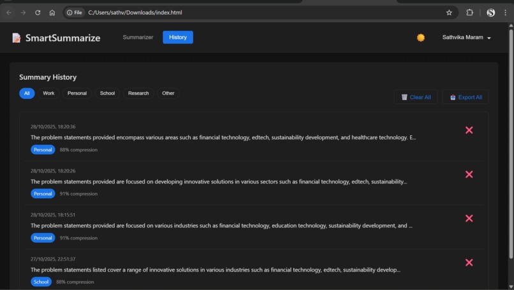Click Personal tag on 18:15:51 entry

click(x=43, y=238)
